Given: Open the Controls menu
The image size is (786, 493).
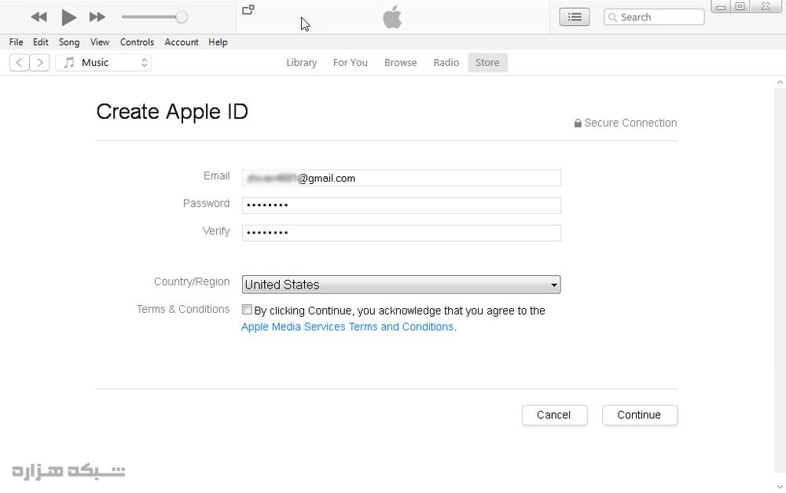Looking at the screenshot, I should [137, 42].
